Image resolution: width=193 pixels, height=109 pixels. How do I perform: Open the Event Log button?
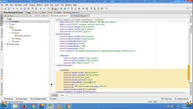[166, 99]
